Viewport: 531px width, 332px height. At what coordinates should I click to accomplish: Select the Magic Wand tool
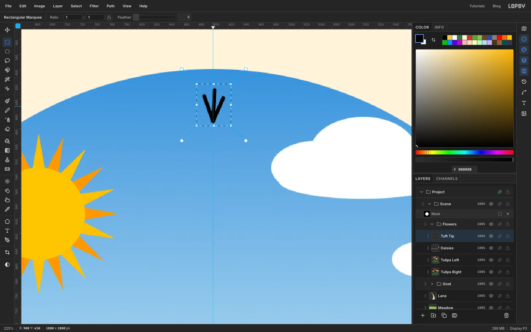pos(7,79)
